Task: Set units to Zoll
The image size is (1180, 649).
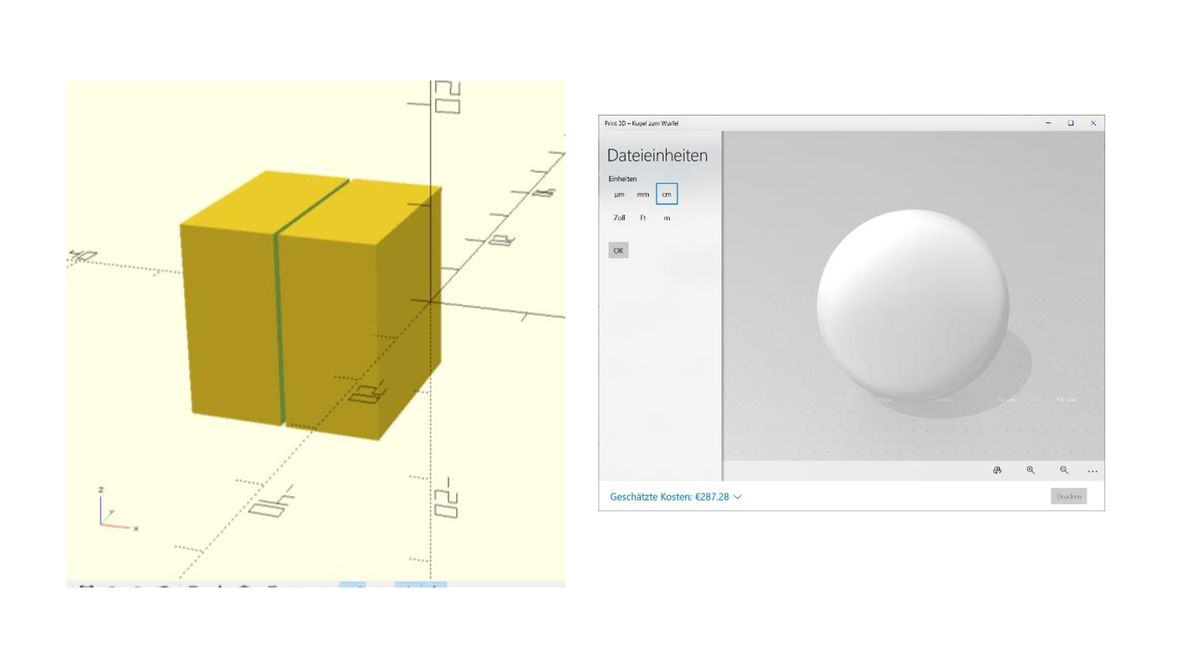Action: tap(619, 218)
